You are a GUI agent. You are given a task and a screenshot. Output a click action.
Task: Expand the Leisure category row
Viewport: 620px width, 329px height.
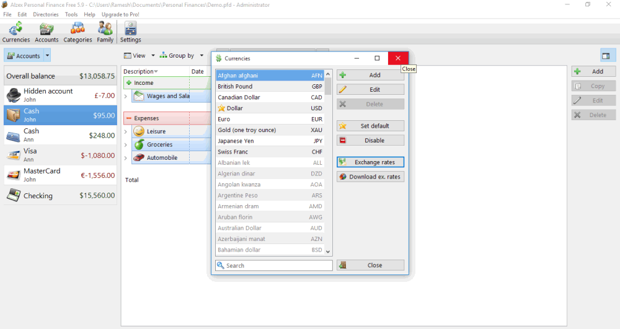pos(126,131)
